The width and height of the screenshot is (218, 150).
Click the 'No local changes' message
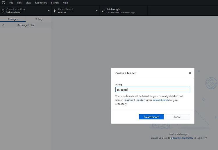pyautogui.click(x=179, y=134)
